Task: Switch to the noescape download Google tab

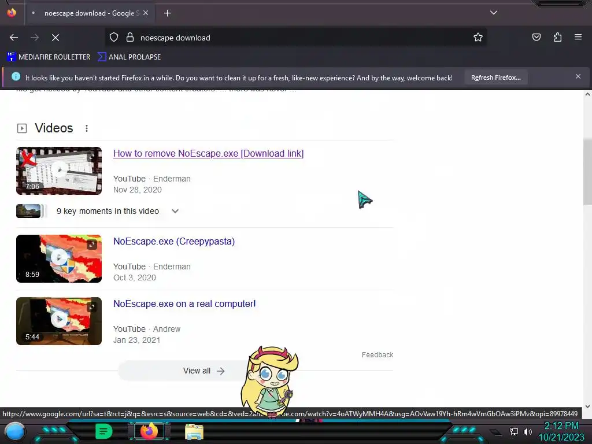Action: tap(91, 13)
